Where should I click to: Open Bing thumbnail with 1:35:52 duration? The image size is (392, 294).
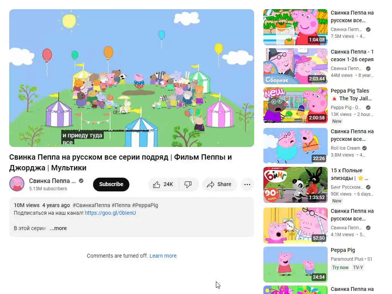pos(295,185)
